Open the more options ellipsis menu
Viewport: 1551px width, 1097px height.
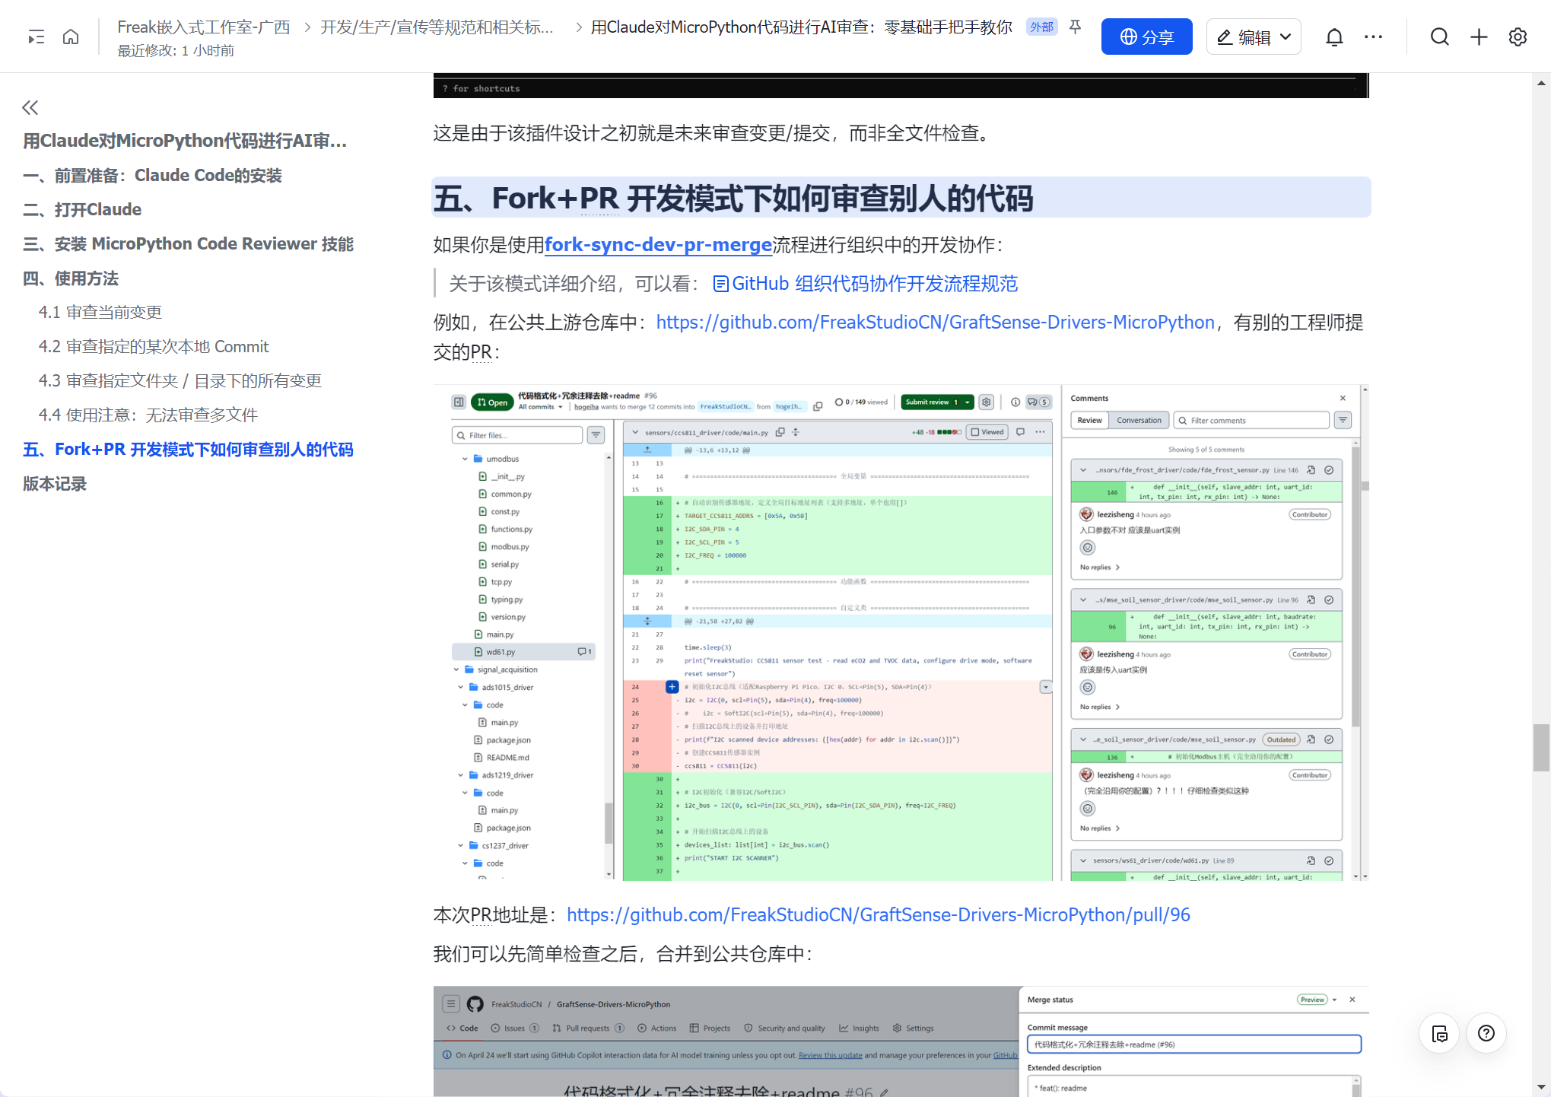click(1373, 37)
